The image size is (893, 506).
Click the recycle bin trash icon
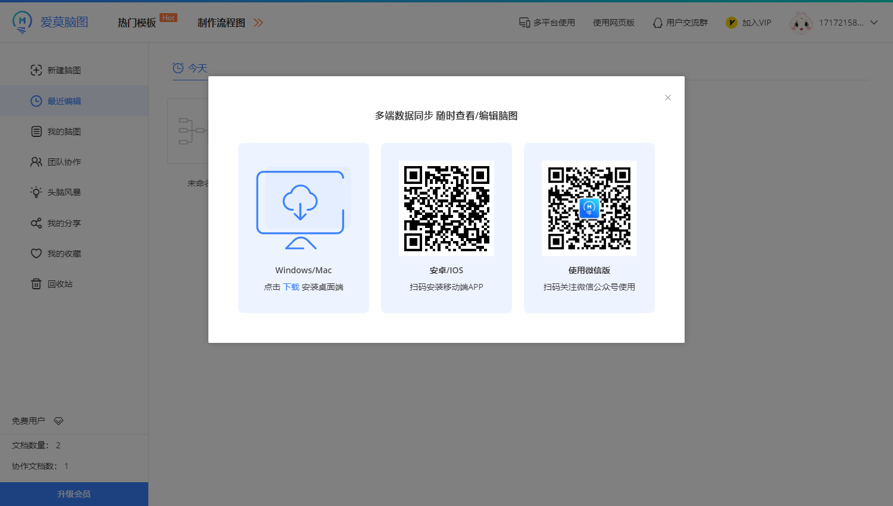(x=36, y=284)
